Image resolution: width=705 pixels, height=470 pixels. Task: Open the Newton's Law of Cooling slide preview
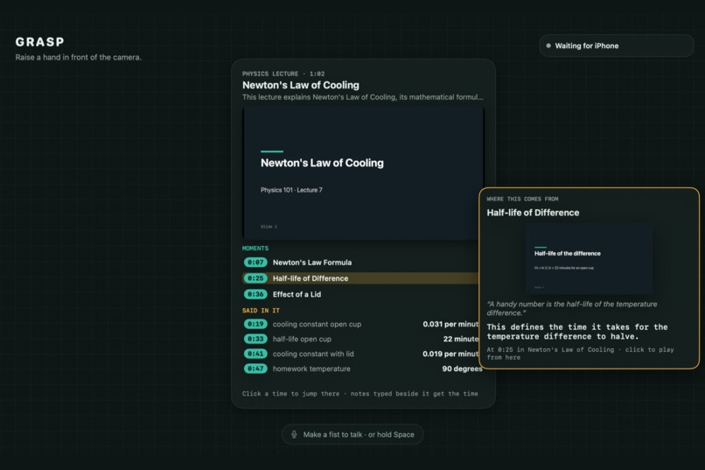[x=363, y=172]
